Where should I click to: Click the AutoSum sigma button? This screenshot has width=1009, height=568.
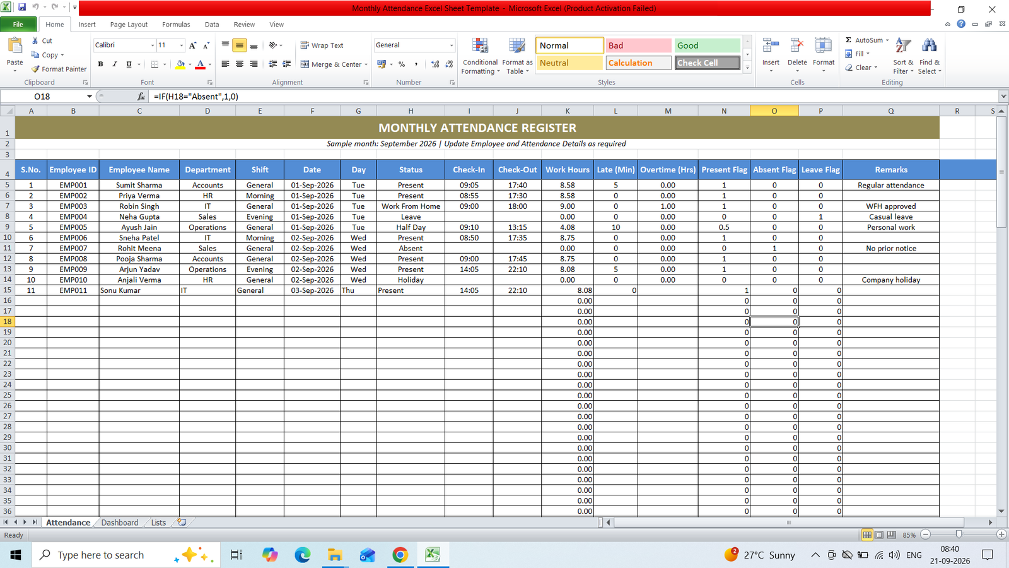pyautogui.click(x=849, y=40)
